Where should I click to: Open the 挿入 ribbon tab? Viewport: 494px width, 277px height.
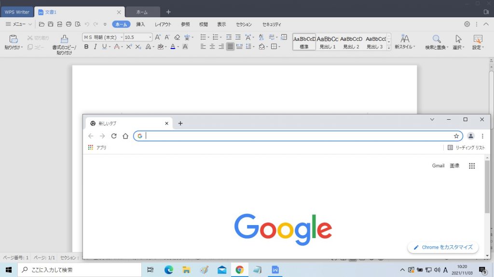(x=140, y=24)
